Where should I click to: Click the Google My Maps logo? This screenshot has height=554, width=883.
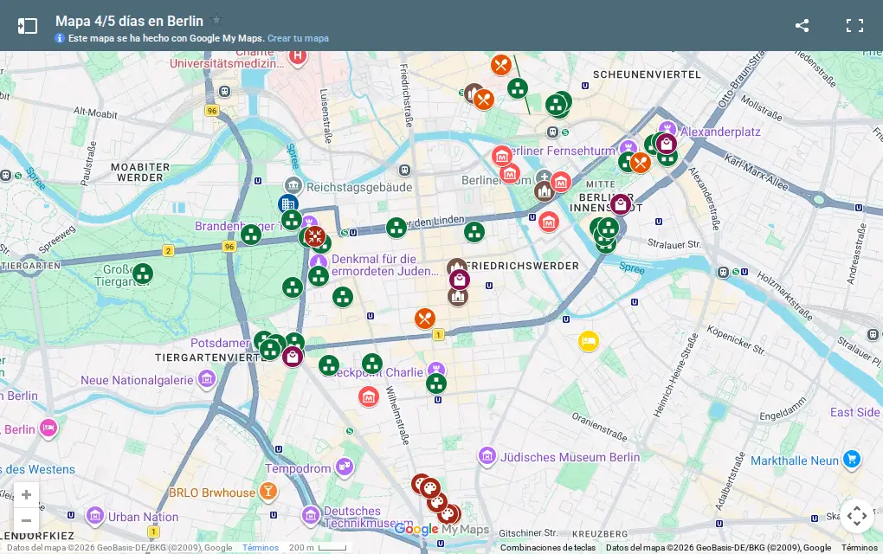tap(441, 529)
